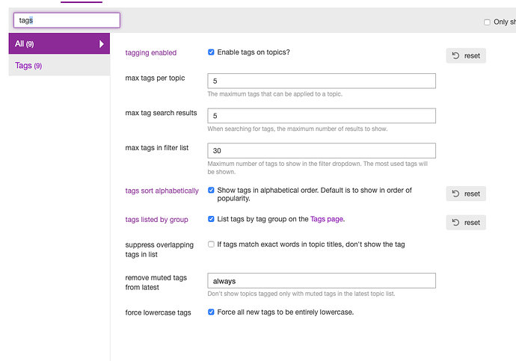Image resolution: width=516 pixels, height=361 pixels.
Task: Click the tags sort alphabetically label
Action: (x=162, y=191)
